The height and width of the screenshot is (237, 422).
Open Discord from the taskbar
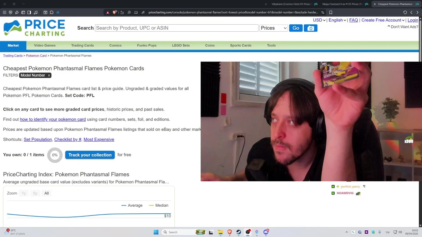(x=266, y=232)
